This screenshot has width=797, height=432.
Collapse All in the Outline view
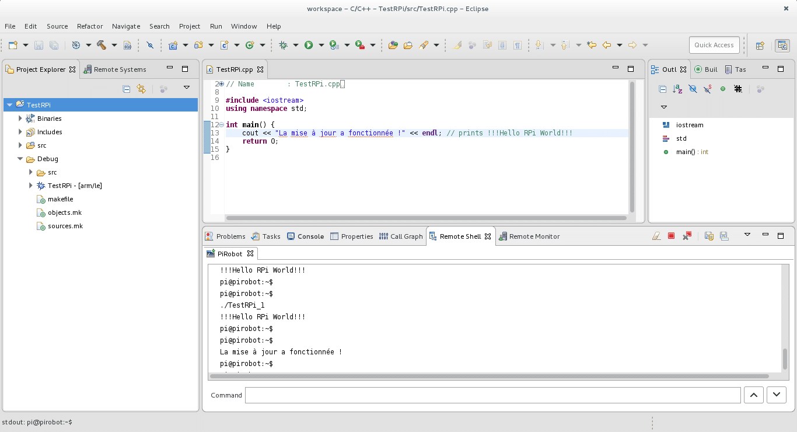(662, 89)
